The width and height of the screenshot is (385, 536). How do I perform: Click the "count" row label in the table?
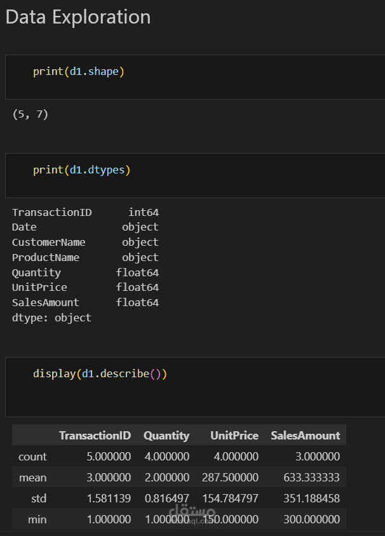(32, 457)
